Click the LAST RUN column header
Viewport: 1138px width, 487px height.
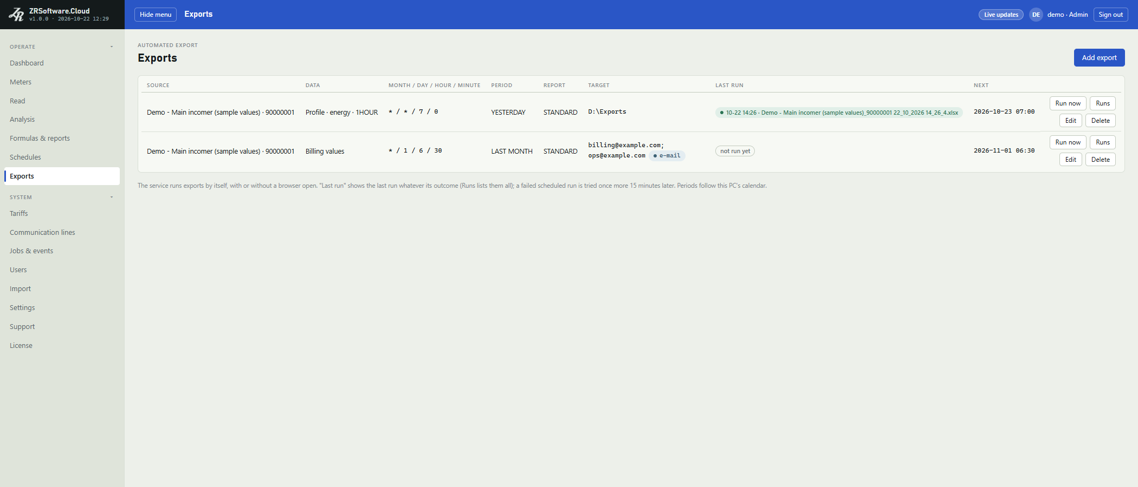(729, 85)
